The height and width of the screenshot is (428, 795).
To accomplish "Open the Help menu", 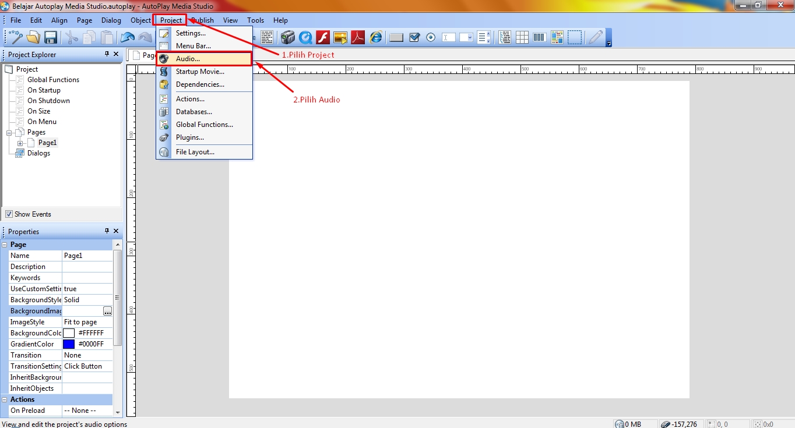I will pyautogui.click(x=280, y=20).
